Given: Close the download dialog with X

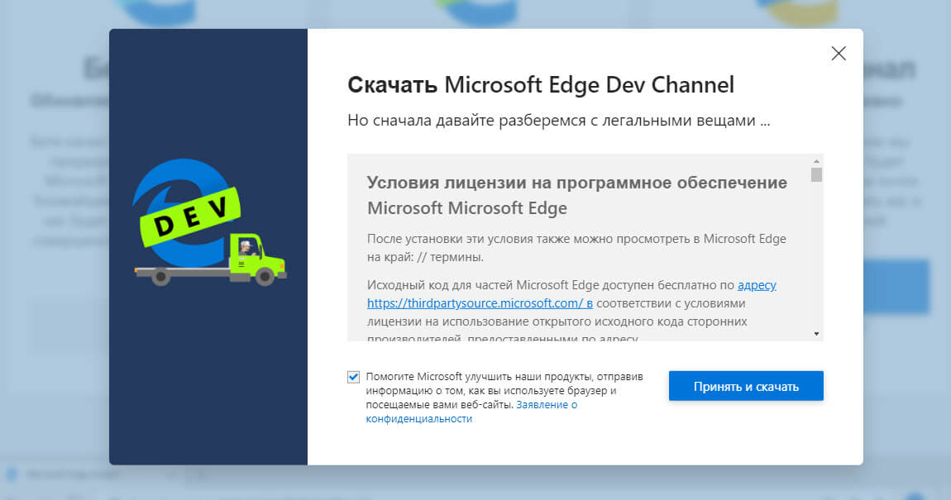Looking at the screenshot, I should (x=839, y=54).
